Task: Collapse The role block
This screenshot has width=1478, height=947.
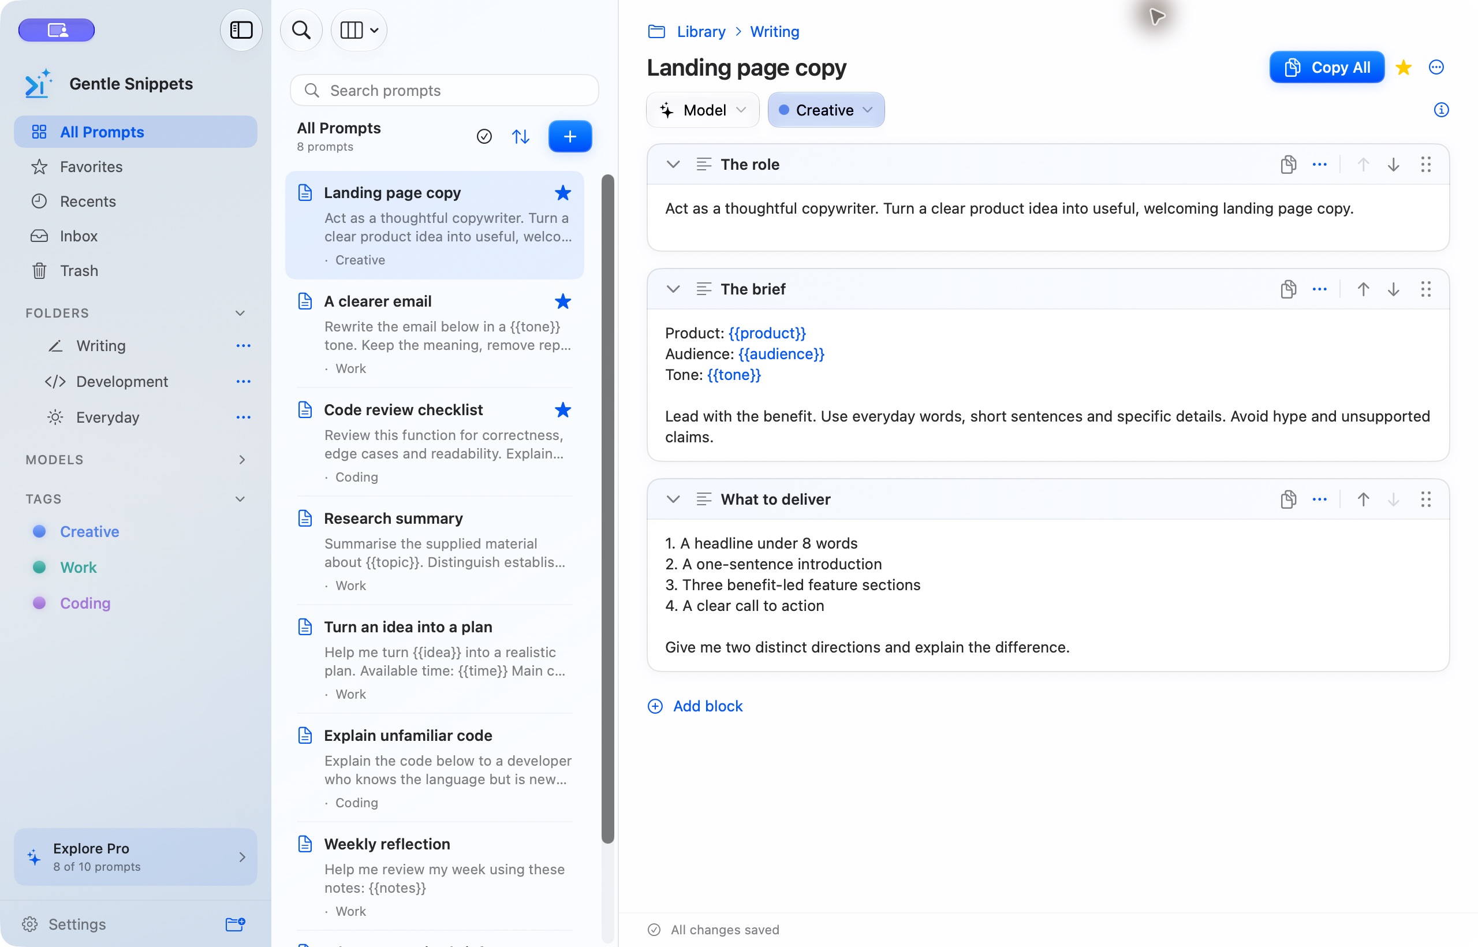Action: 673,164
